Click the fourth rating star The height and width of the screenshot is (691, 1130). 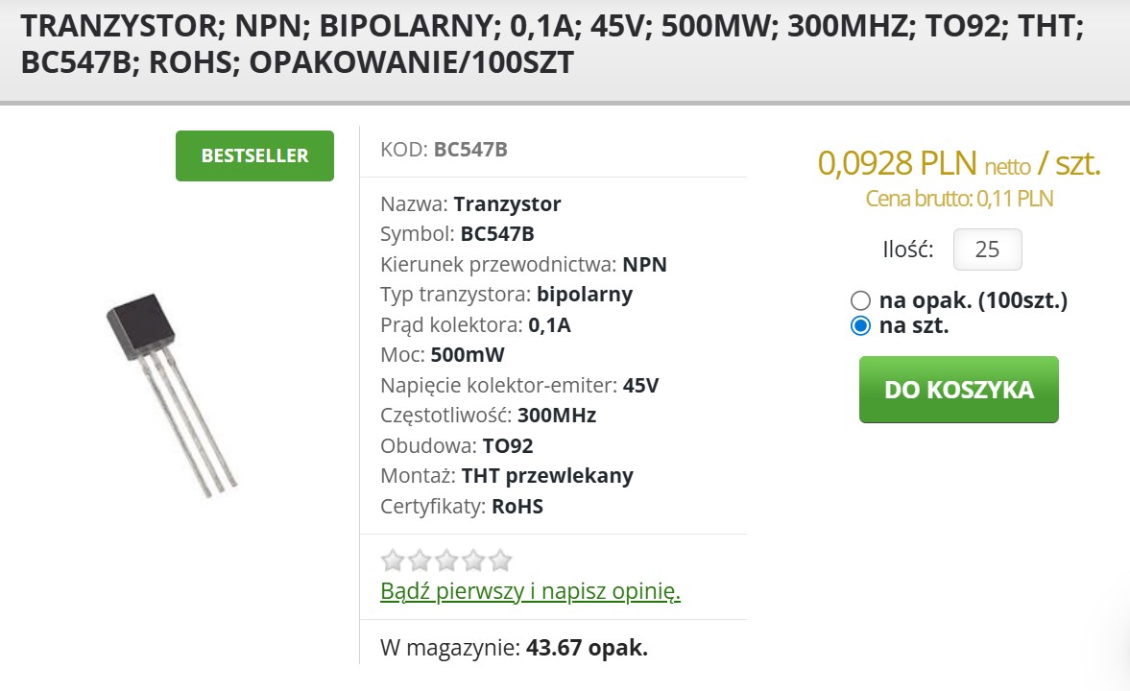point(473,560)
